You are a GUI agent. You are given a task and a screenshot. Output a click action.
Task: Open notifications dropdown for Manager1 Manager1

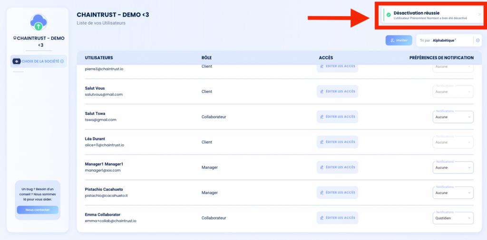tap(453, 167)
